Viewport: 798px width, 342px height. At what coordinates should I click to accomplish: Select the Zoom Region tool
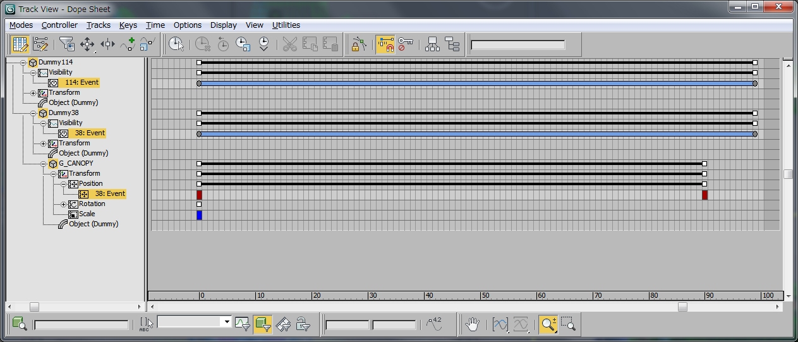point(568,324)
